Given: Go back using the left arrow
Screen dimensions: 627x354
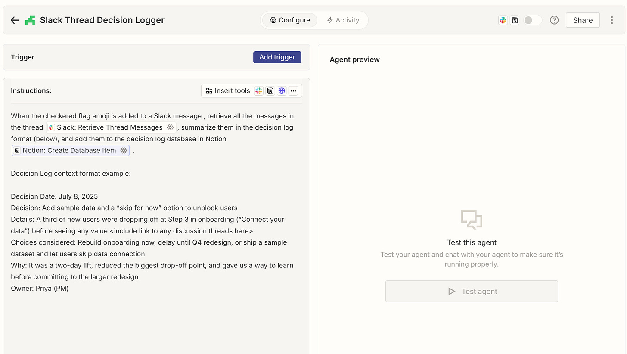Looking at the screenshot, I should [15, 20].
